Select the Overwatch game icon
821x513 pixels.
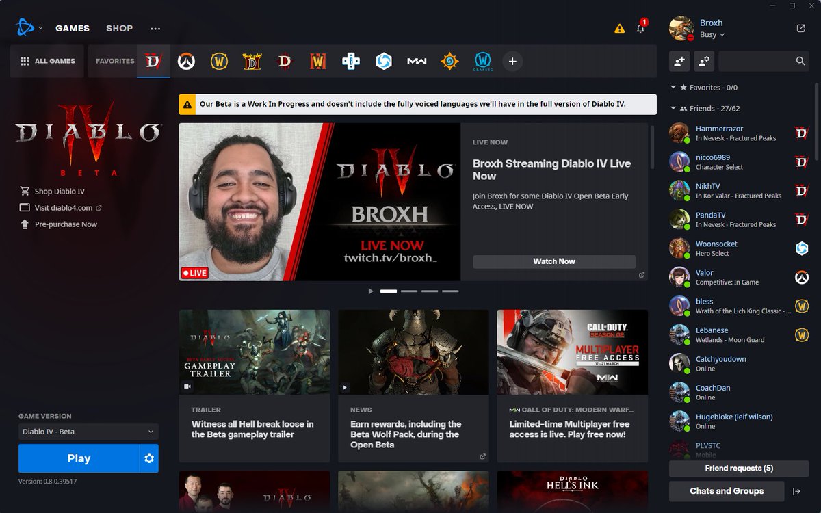186,62
